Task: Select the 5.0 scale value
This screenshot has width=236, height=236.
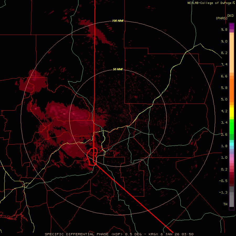Action: coord(224,99)
